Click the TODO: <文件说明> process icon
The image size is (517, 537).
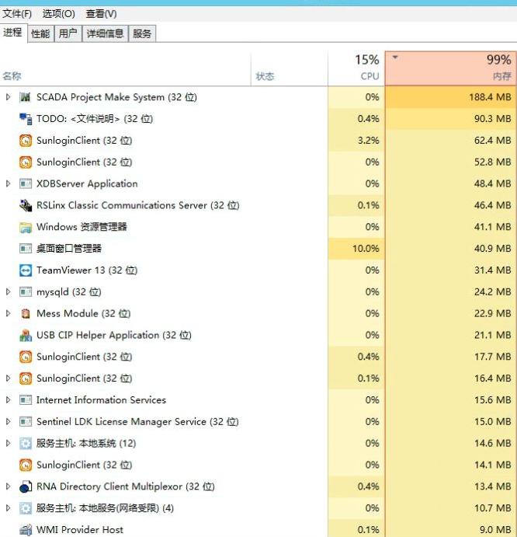[x=26, y=119]
